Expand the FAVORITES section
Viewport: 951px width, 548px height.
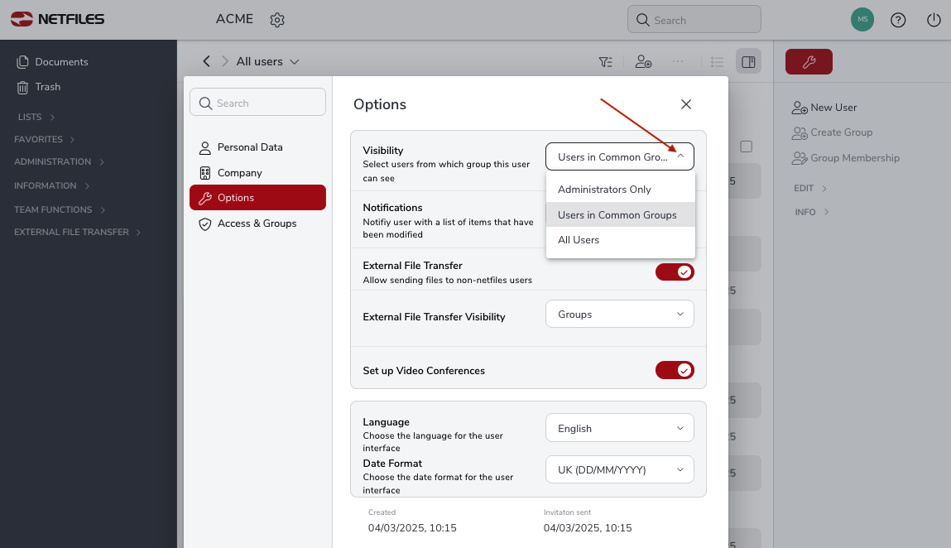pyautogui.click(x=44, y=140)
